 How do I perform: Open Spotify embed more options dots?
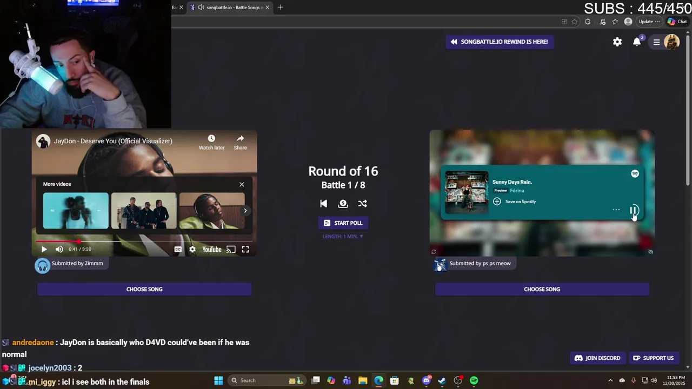click(x=616, y=210)
